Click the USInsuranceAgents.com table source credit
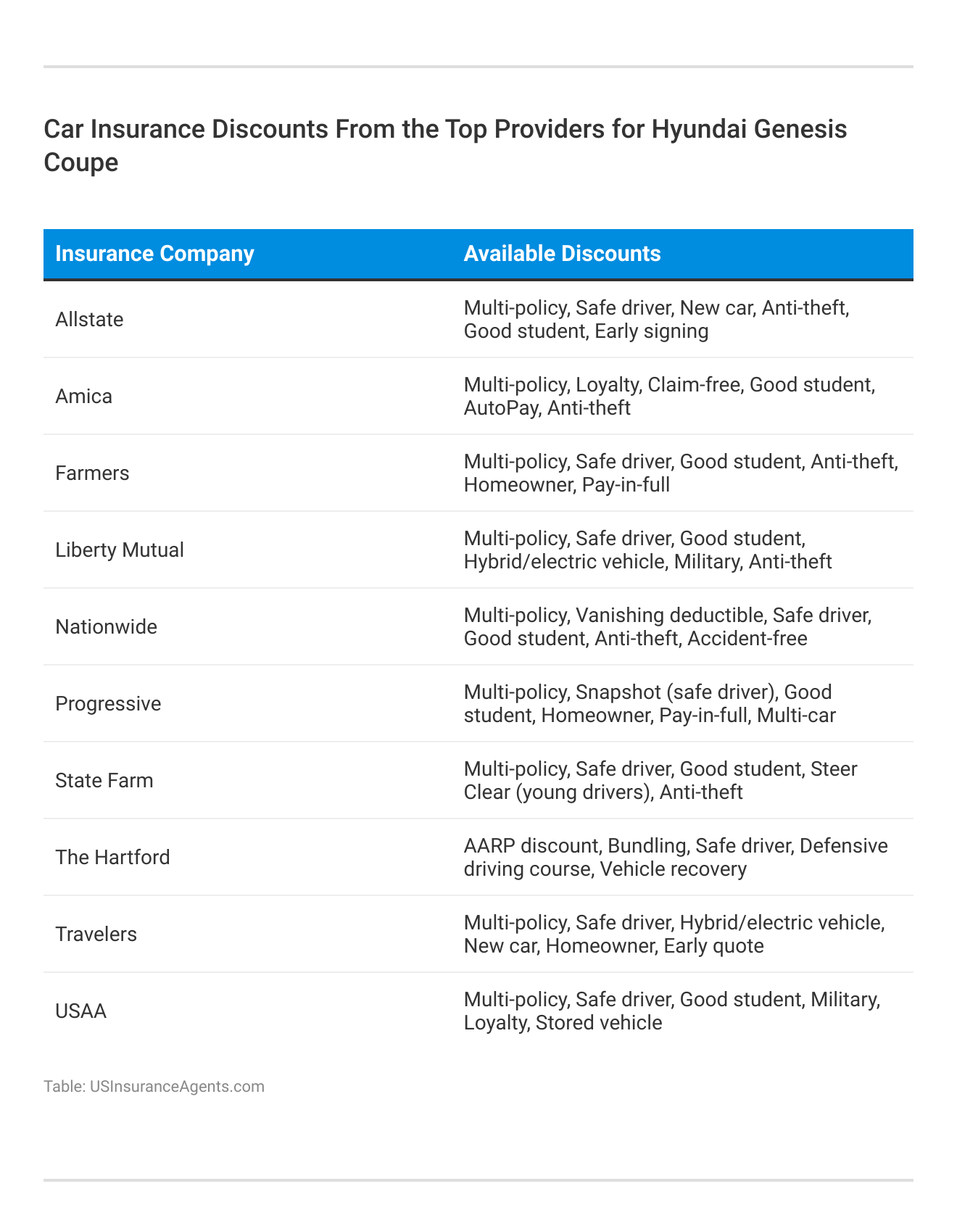Image resolution: width=957 pixels, height=1231 pixels. [154, 1087]
